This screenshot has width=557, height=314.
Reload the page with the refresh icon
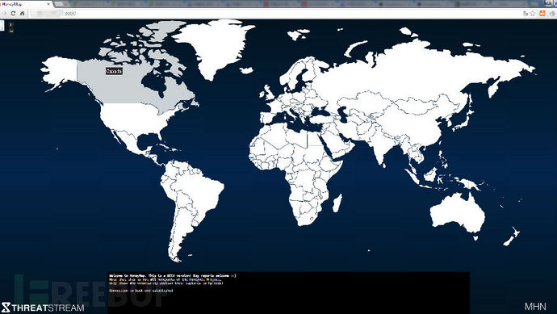click(x=13, y=13)
